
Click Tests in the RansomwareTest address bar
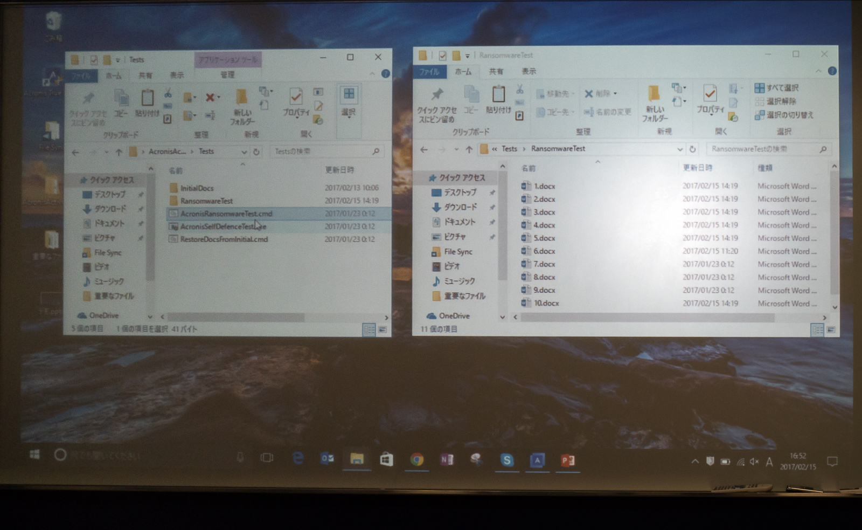[509, 149]
